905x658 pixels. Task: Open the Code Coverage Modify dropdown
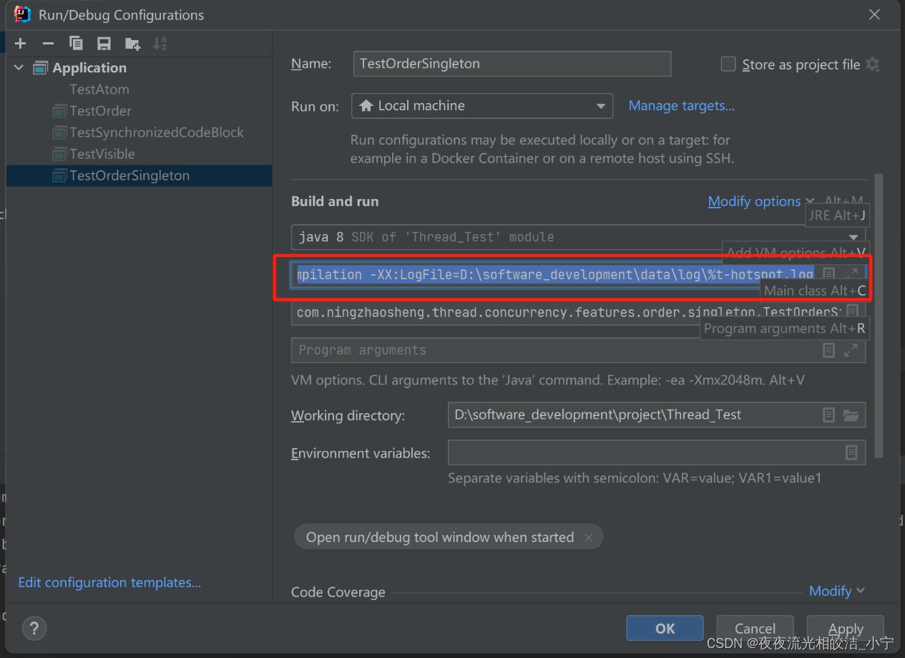click(x=836, y=591)
